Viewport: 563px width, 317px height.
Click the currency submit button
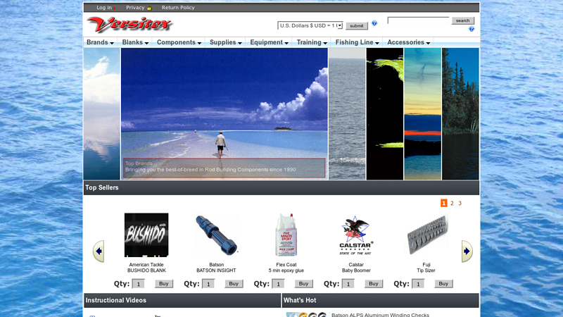[x=357, y=26]
